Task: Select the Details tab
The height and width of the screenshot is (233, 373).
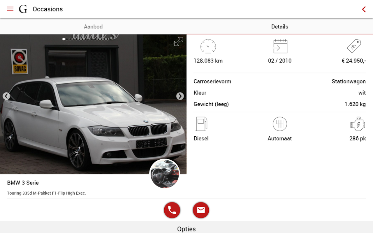Action: [280, 27]
